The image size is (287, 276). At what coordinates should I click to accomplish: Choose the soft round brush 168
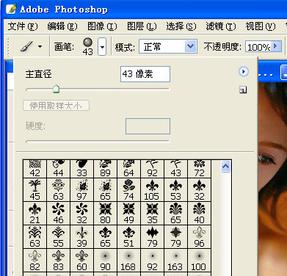click(128, 261)
